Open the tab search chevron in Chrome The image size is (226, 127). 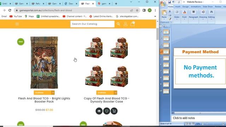(x=131, y=2)
